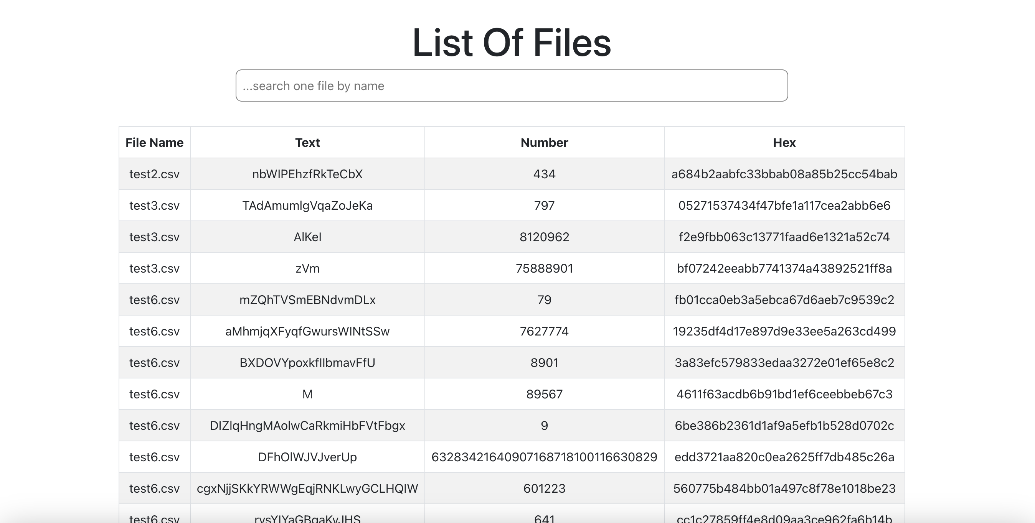
Task: Click the number 75888901
Action: (x=543, y=268)
